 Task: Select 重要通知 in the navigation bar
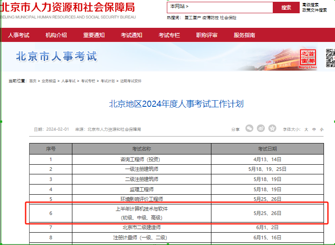94,35
